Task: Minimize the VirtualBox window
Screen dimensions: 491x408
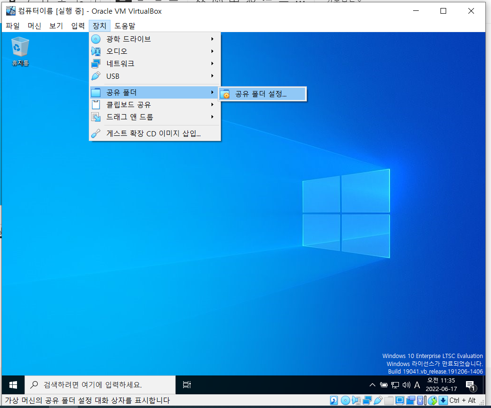Action: point(416,11)
